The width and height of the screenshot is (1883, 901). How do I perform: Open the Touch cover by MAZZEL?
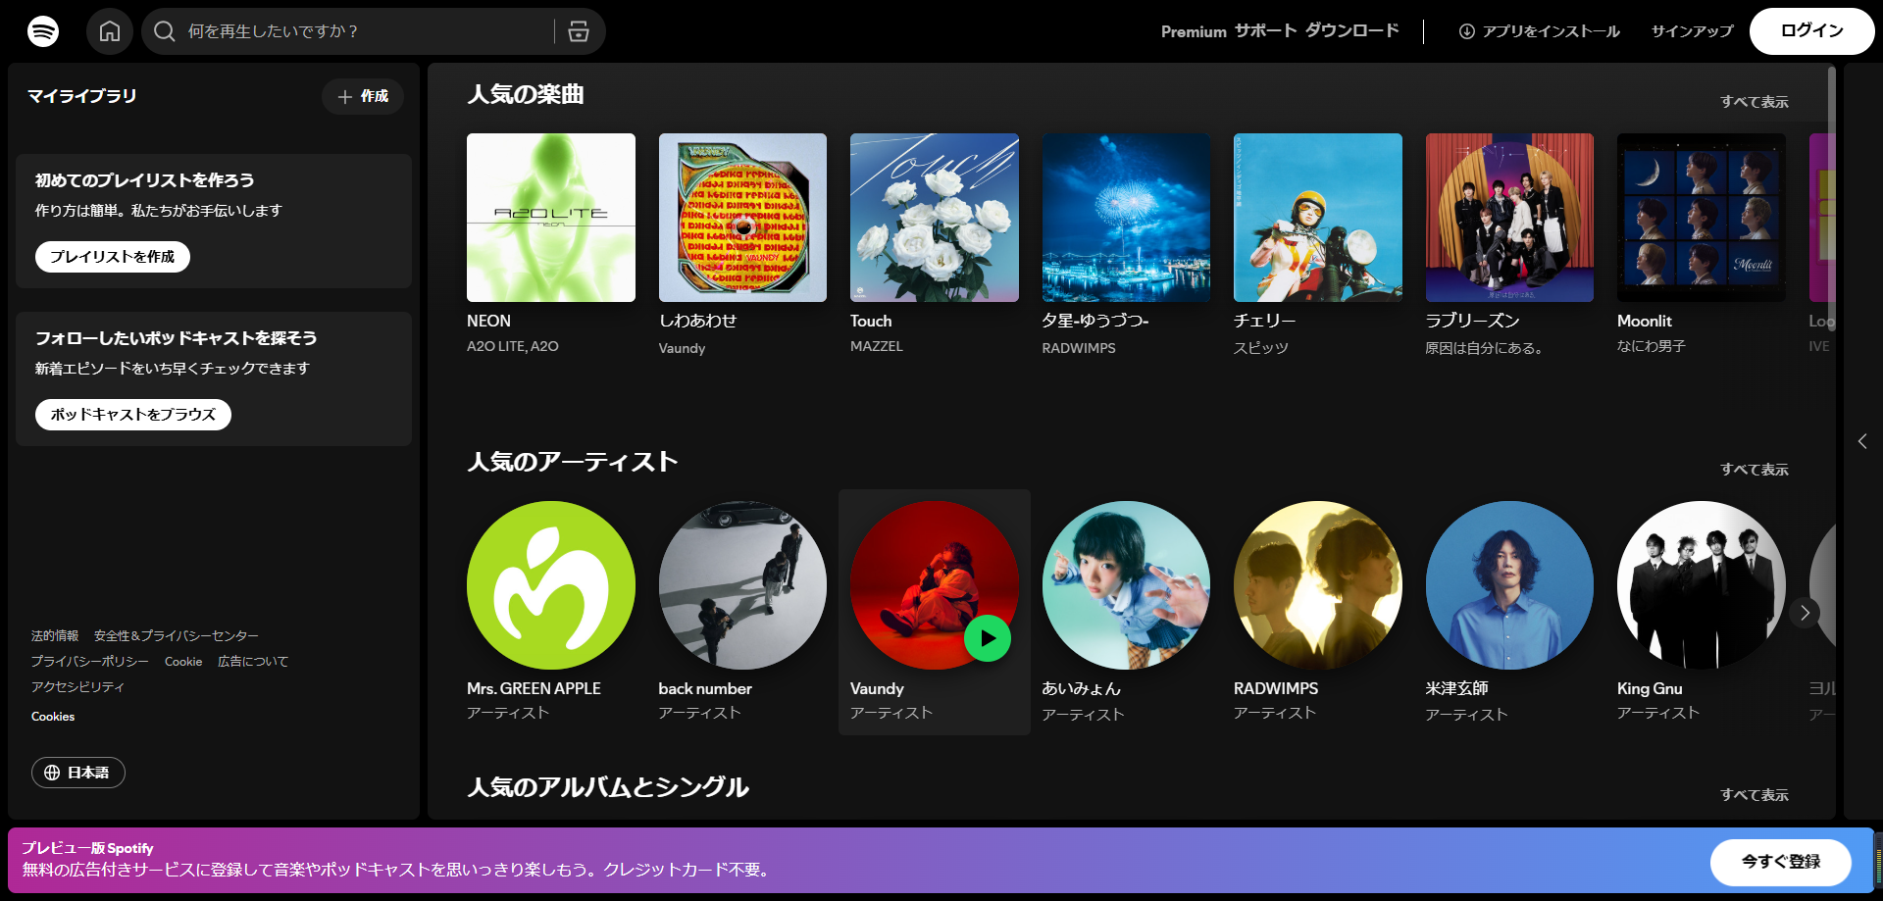tap(935, 218)
